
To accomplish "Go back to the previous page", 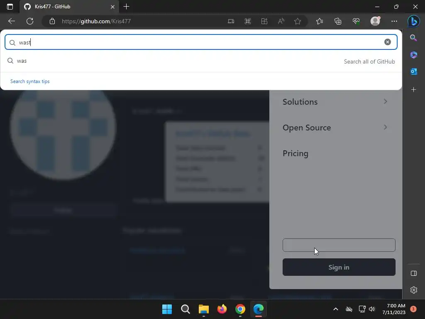I will pos(11,21).
